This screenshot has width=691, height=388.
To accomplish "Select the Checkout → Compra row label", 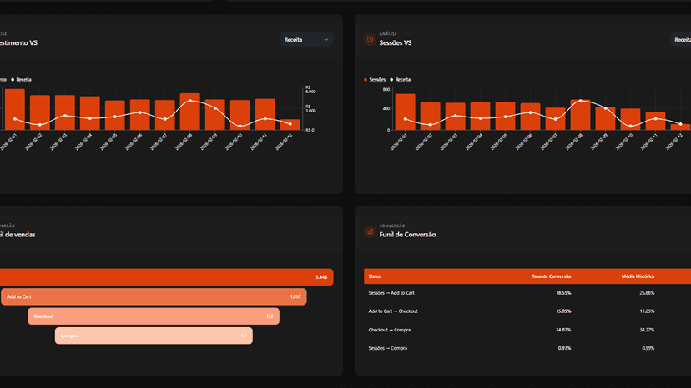I will [390, 330].
